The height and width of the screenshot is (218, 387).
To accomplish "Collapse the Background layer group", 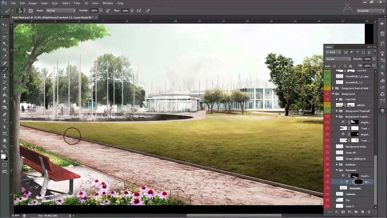I will click(x=333, y=94).
